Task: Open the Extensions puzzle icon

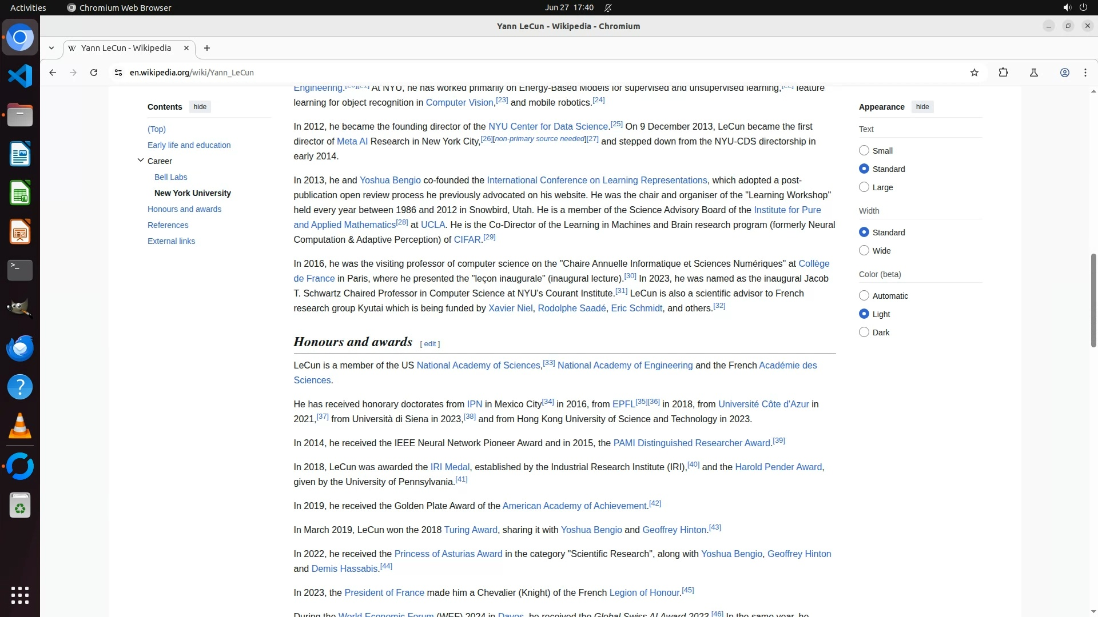Action: tap(1003, 73)
